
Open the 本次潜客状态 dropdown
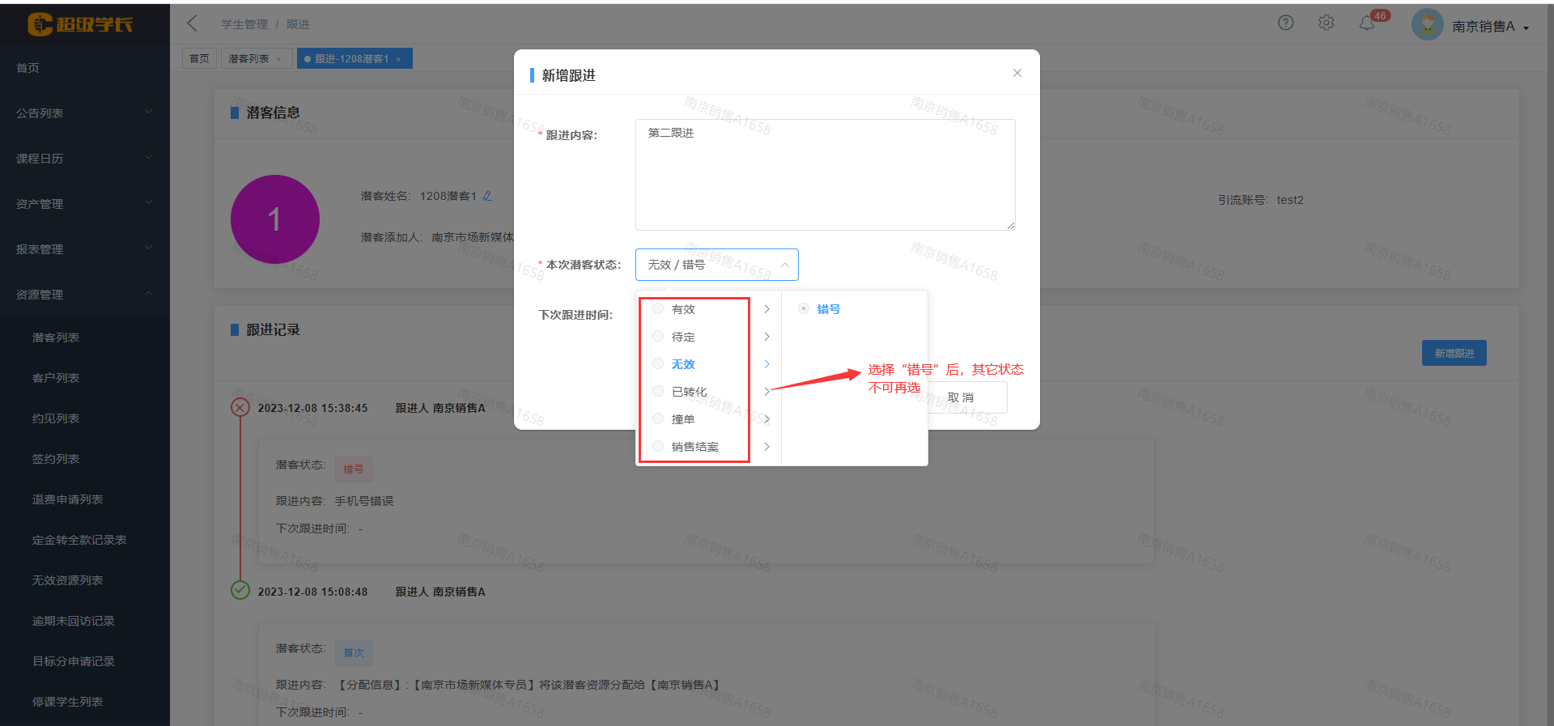pos(716,265)
